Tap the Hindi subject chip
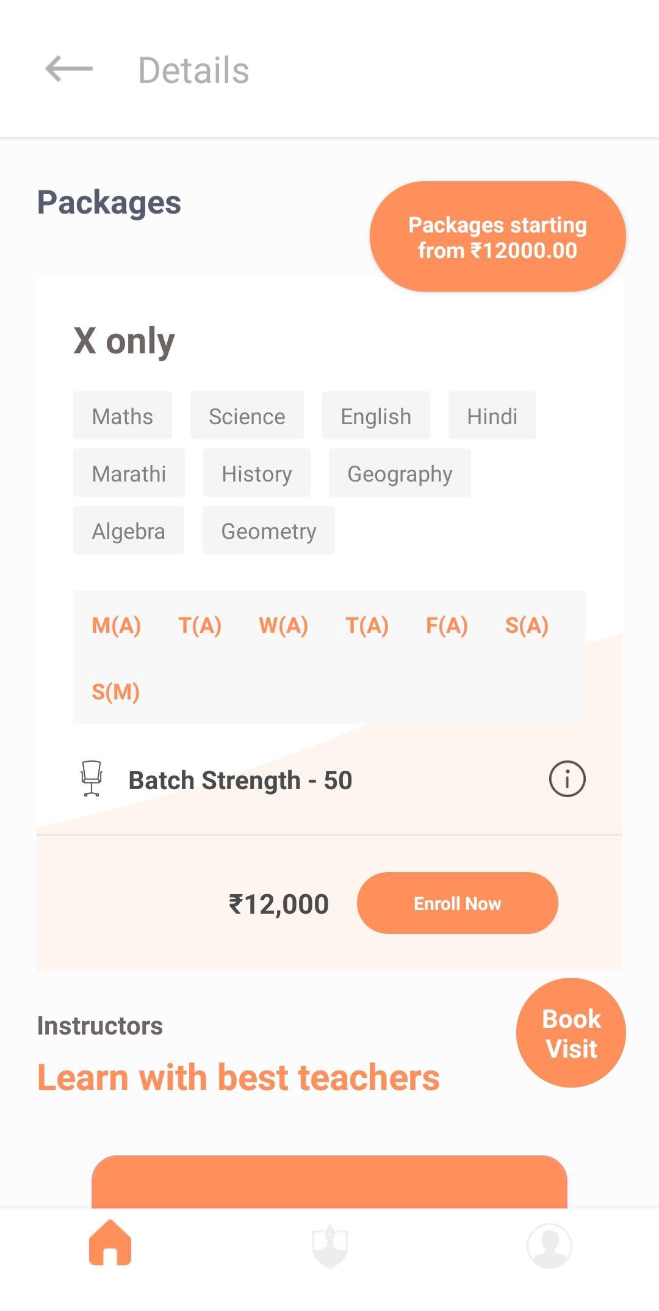This screenshot has width=659, height=1311. click(x=492, y=416)
